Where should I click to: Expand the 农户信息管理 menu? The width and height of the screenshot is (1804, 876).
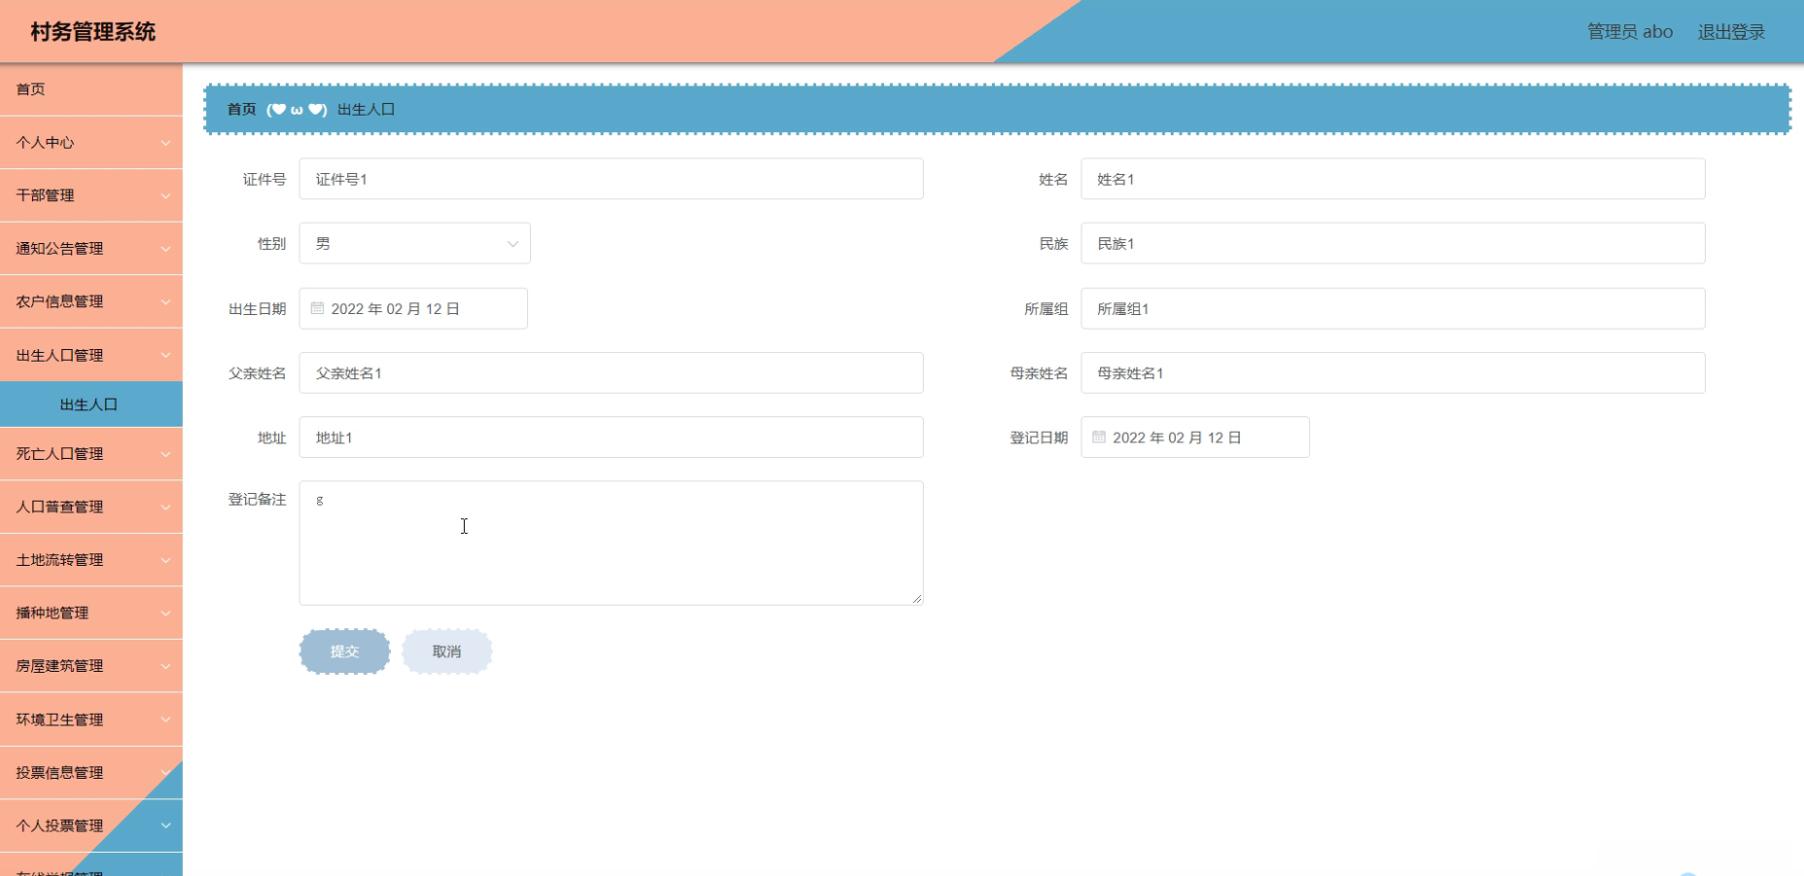(91, 301)
